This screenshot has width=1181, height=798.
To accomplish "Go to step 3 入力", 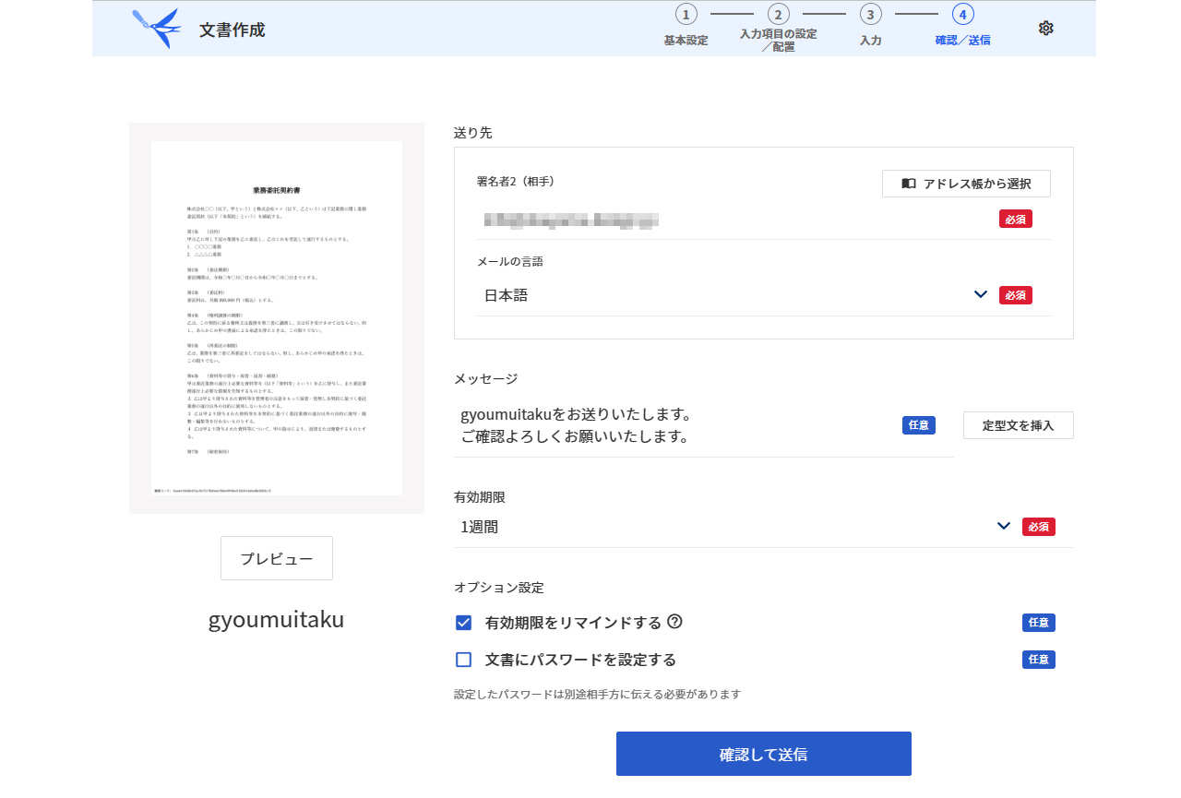I will tap(870, 27).
